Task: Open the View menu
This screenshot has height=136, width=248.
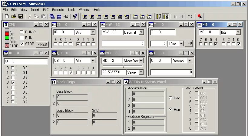Action: [24, 10]
